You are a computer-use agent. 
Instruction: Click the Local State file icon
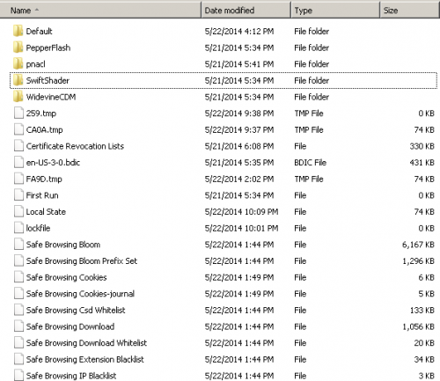click(x=18, y=211)
